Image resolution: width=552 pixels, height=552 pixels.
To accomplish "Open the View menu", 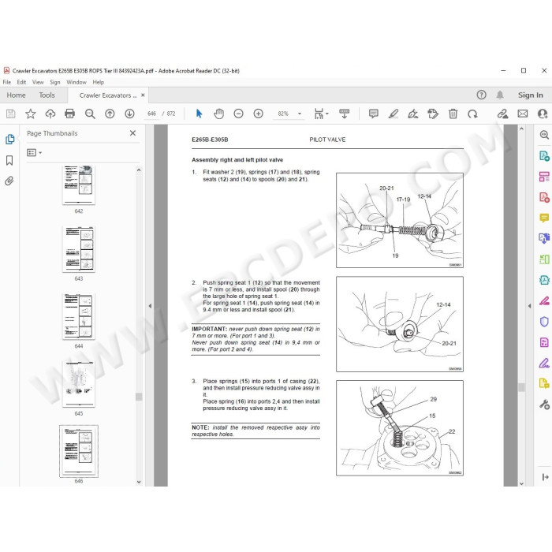I will click(38, 82).
